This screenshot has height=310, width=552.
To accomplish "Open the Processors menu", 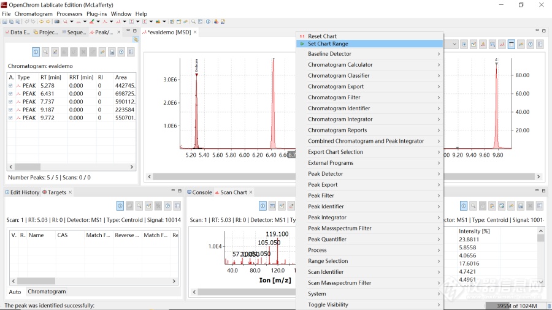I will 69,13.
